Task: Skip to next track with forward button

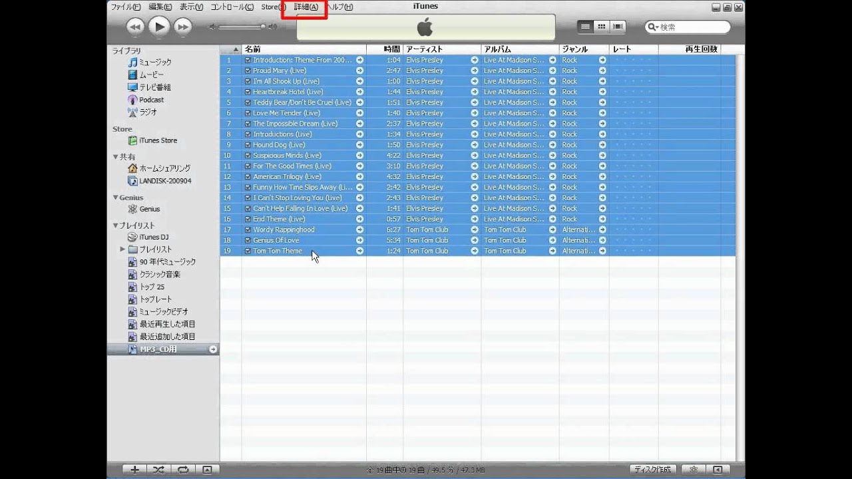Action: pos(182,27)
